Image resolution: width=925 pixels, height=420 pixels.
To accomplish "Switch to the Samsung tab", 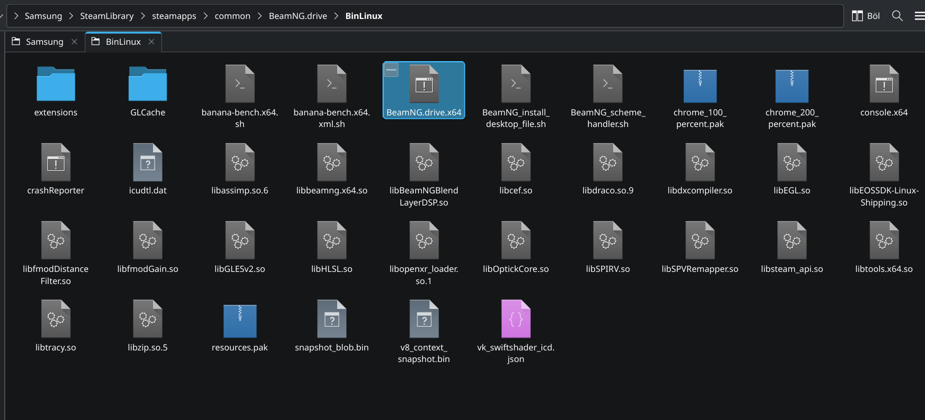I will (x=45, y=42).
